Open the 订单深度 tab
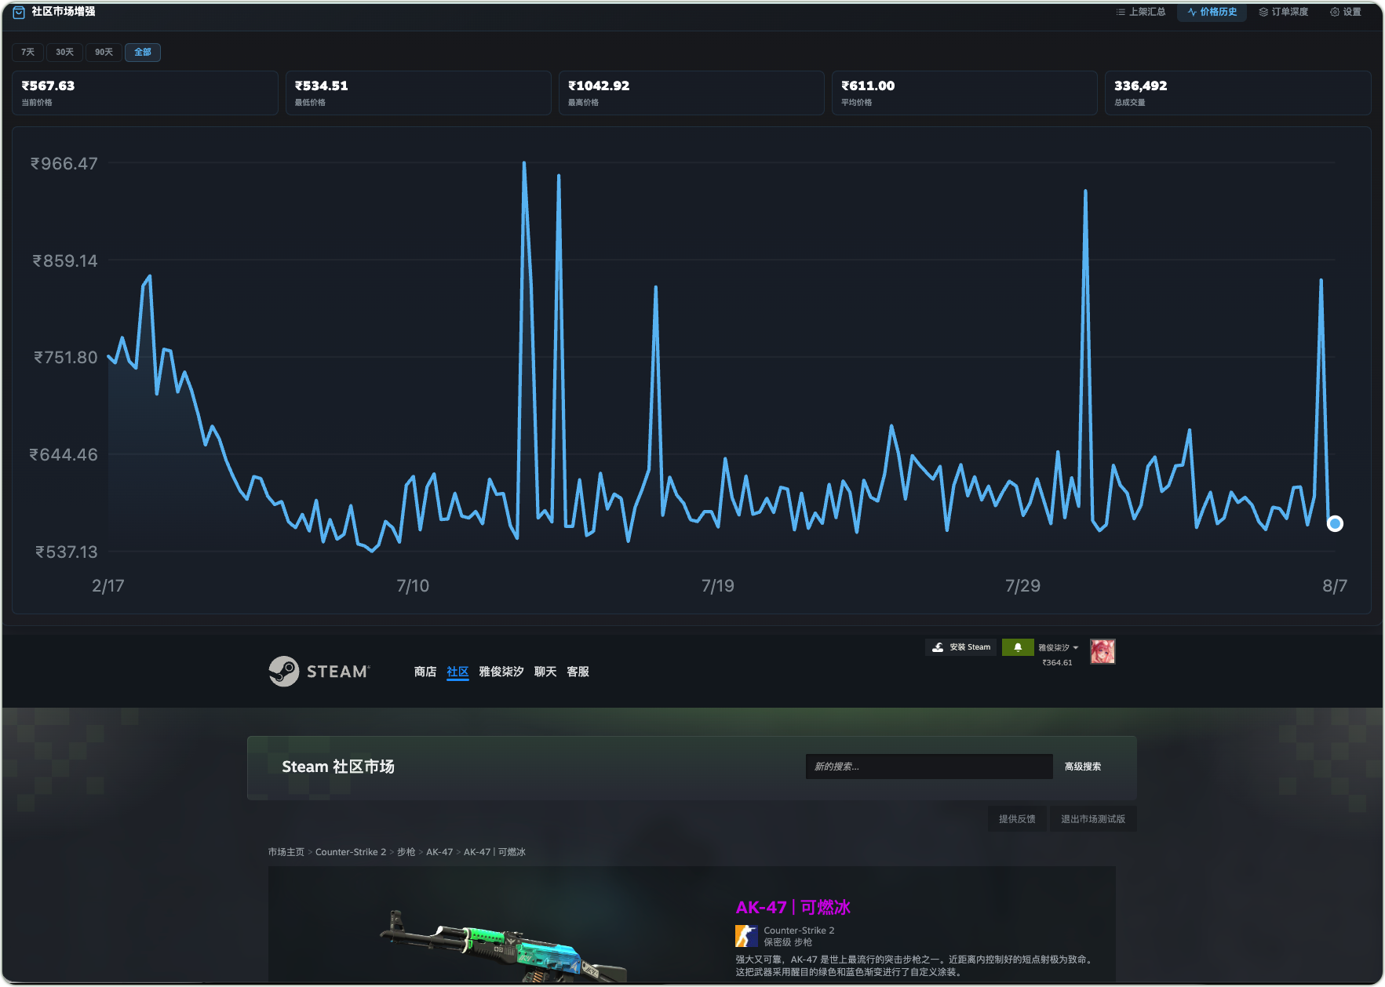Viewport: 1385px width, 987px height. [1284, 12]
